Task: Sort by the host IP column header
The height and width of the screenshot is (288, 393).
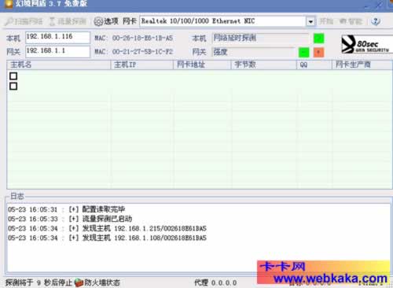Action: point(142,65)
